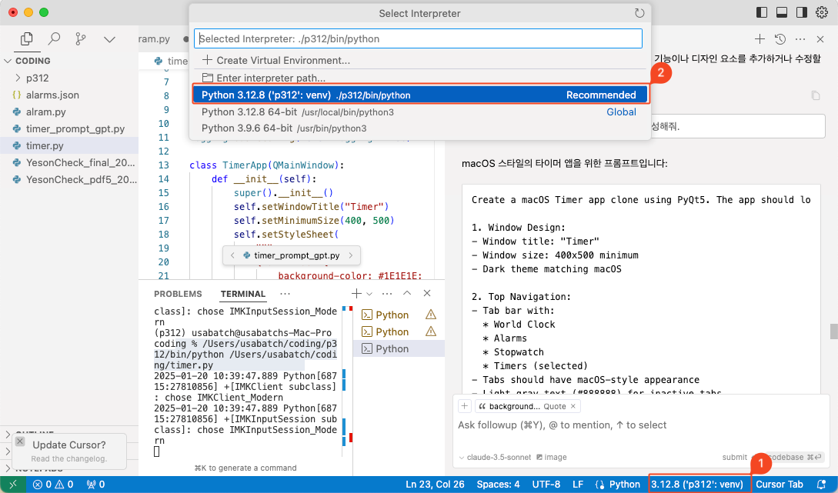Image resolution: width=838 pixels, height=493 pixels.
Task: Open new terminal profile dropdown arrow
Action: (369, 294)
